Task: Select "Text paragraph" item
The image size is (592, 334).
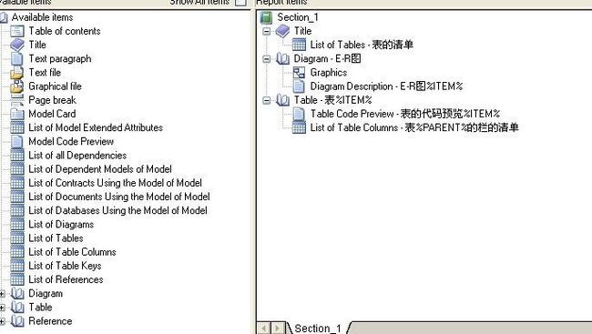Action: coord(60,59)
